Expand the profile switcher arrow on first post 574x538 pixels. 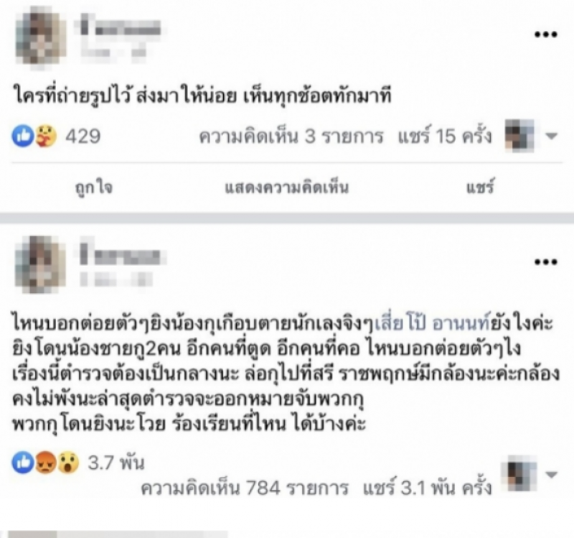pos(551,136)
